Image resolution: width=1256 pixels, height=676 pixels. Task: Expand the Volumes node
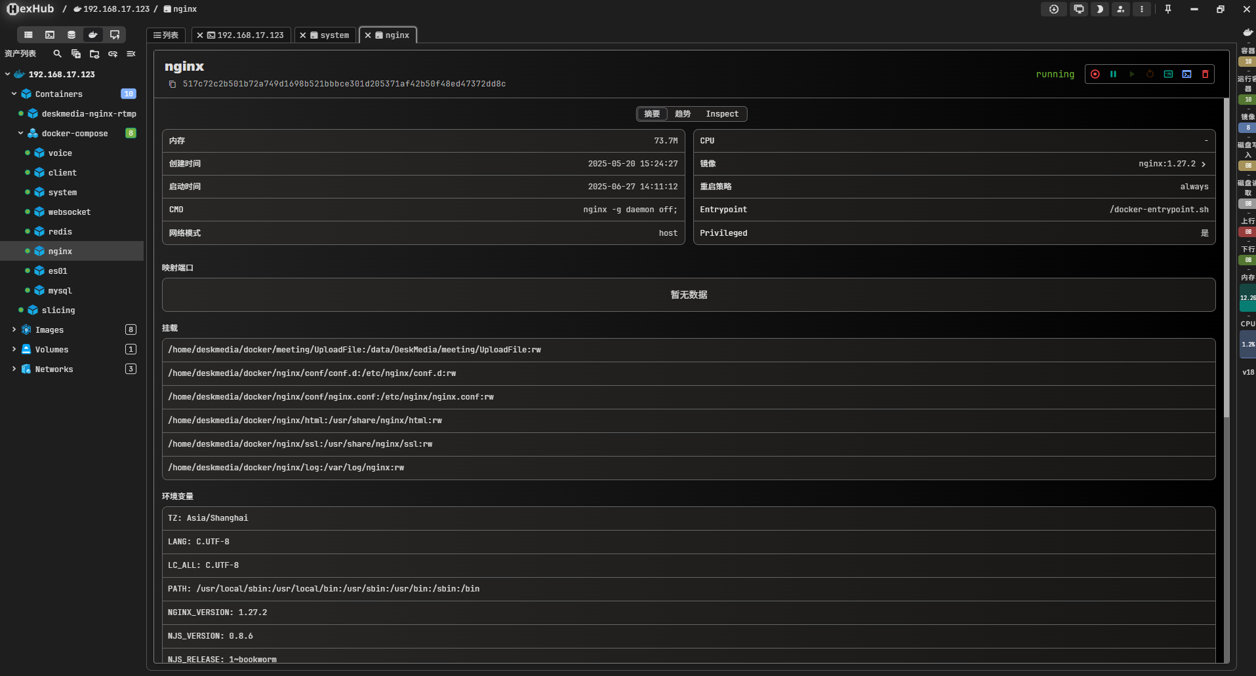point(14,349)
